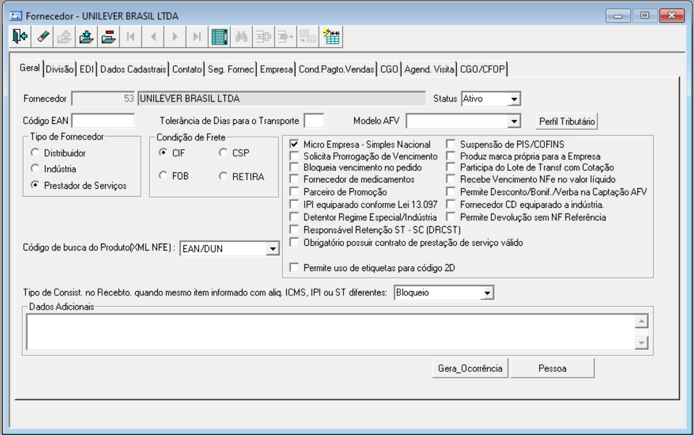Go to Seg. Fornec tab
The width and height of the screenshot is (694, 435).
coord(231,69)
